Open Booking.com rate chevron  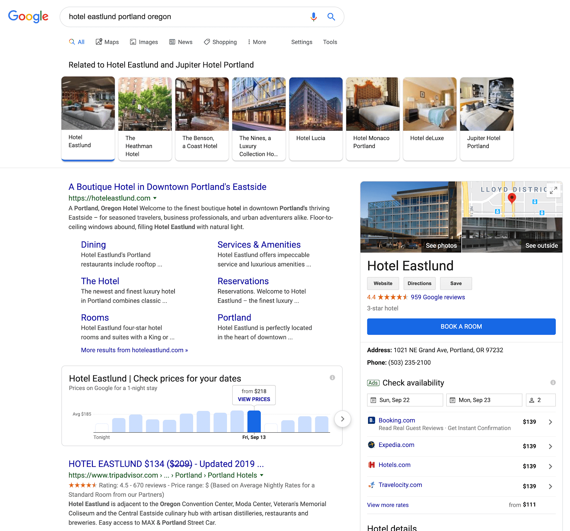point(550,422)
